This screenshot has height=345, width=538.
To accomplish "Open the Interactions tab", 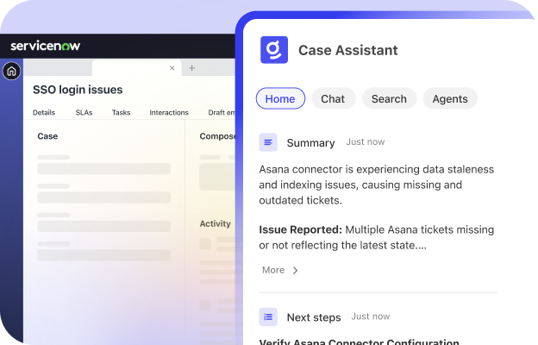I will point(169,113).
